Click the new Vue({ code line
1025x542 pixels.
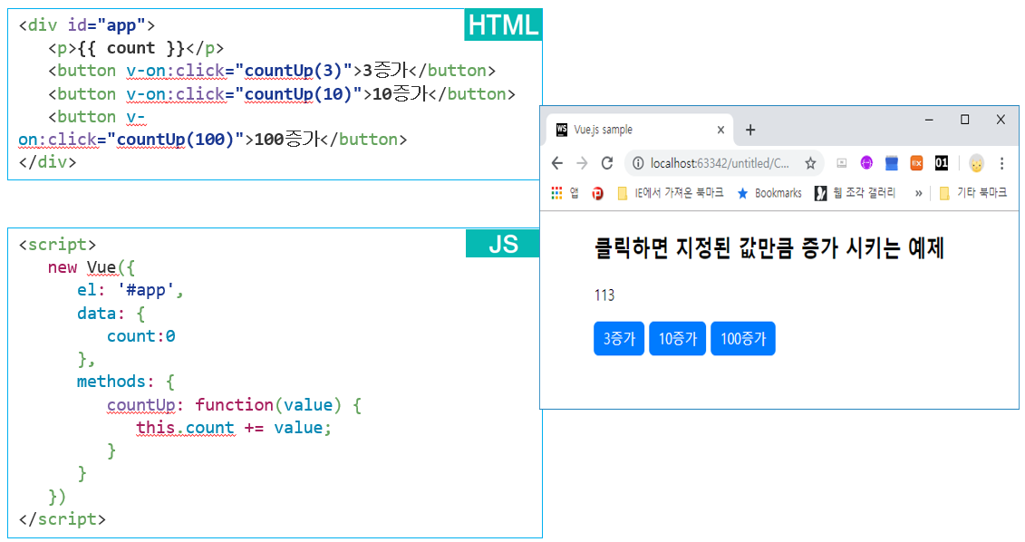point(91,267)
